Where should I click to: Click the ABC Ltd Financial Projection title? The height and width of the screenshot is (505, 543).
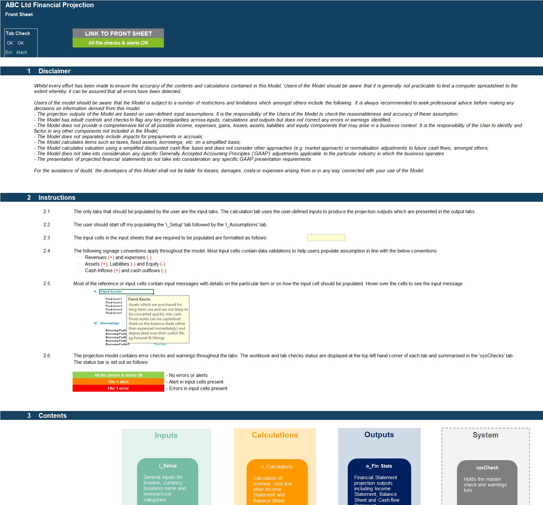click(x=50, y=5)
